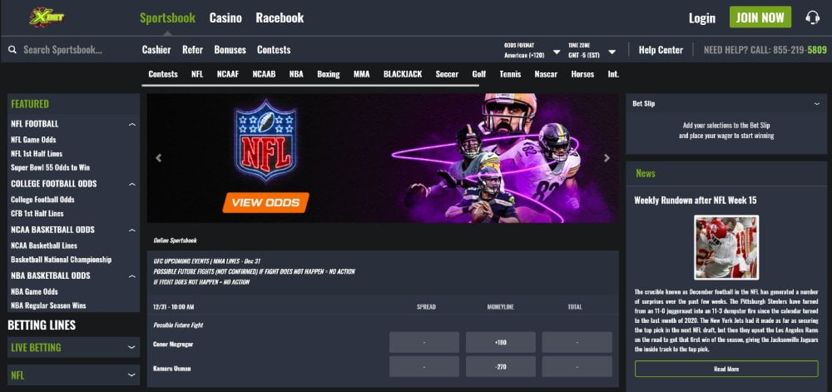Advance to next banner slide arrow
The height and width of the screenshot is (392, 832).
[x=607, y=158]
